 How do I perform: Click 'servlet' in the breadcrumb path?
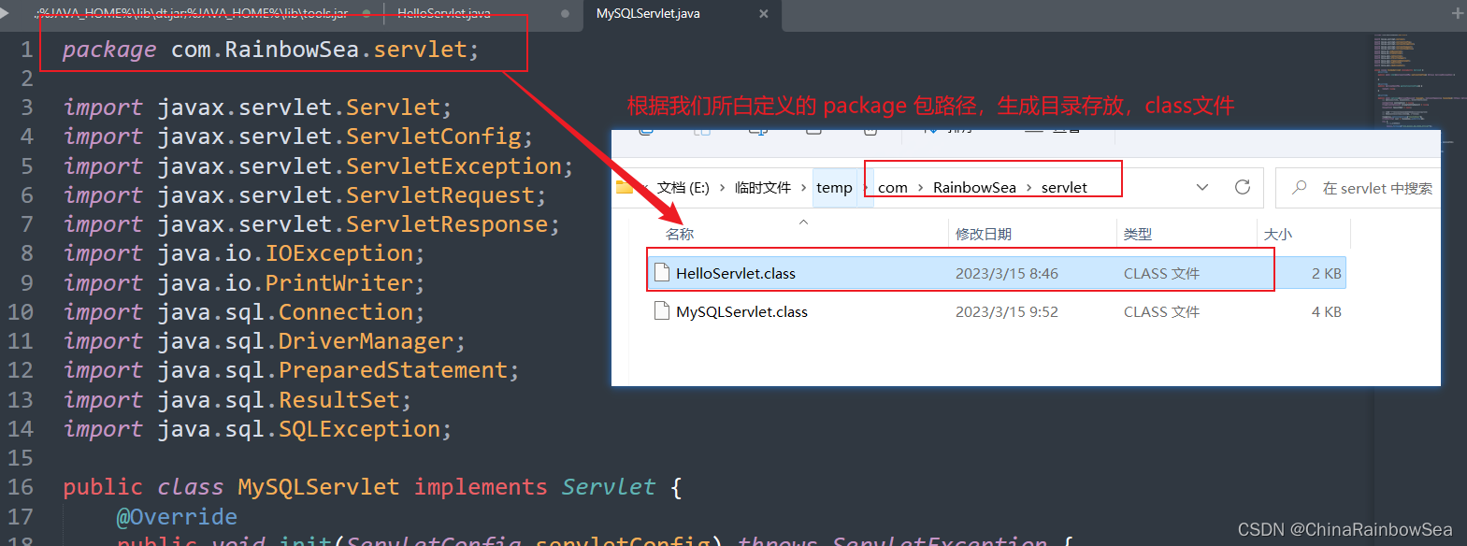click(x=1064, y=188)
